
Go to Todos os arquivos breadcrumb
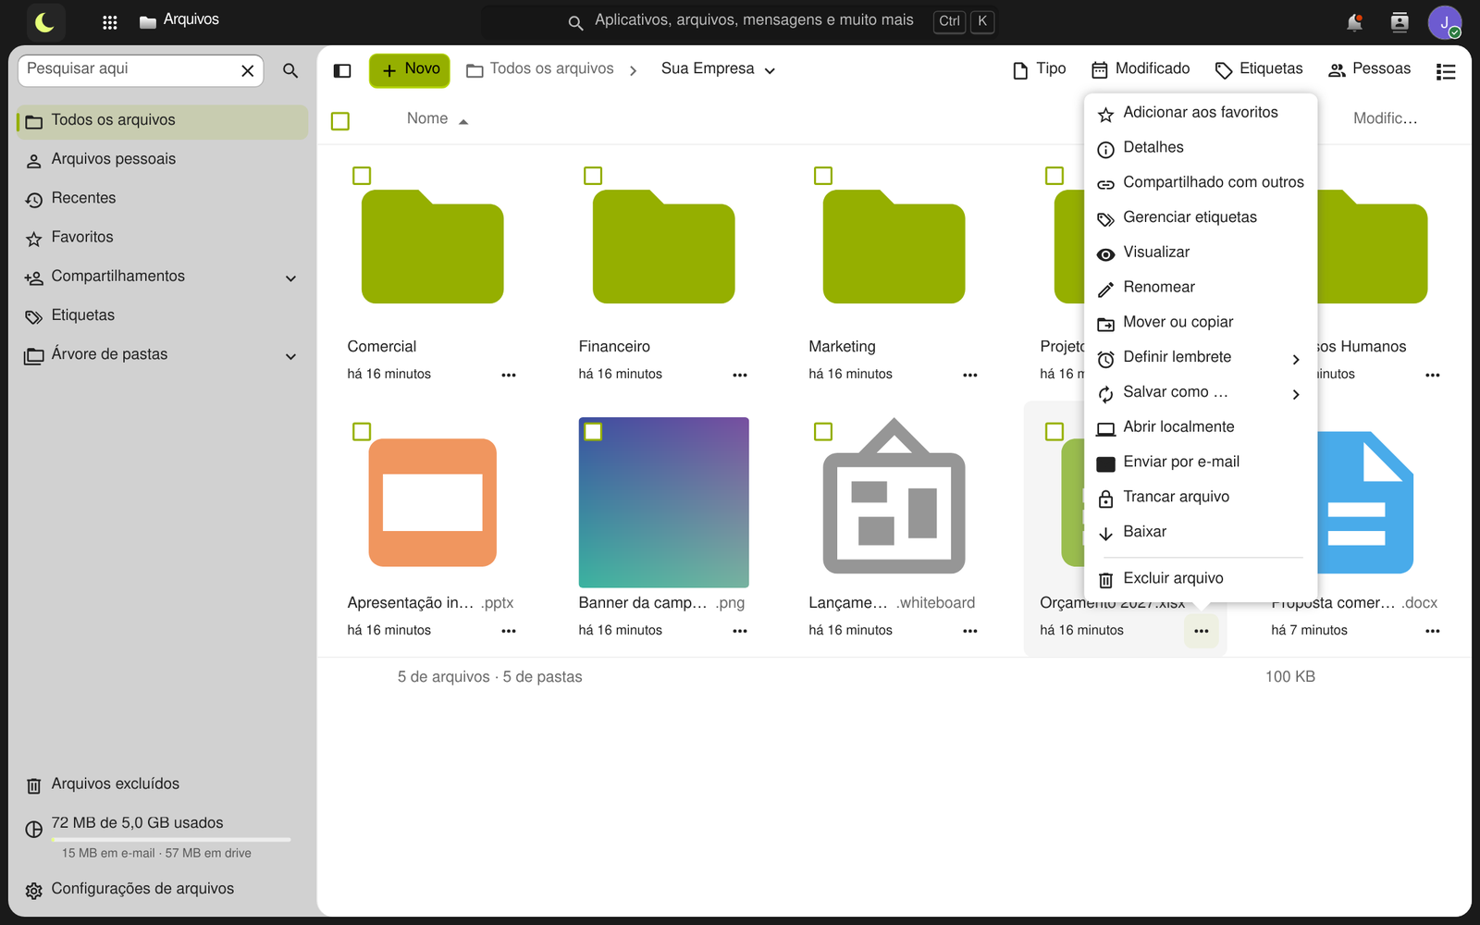pos(540,69)
